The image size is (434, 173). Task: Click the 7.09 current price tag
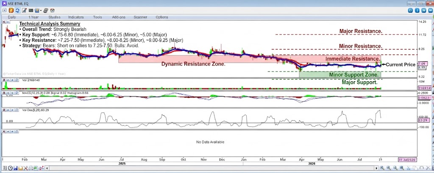tap(422, 63)
